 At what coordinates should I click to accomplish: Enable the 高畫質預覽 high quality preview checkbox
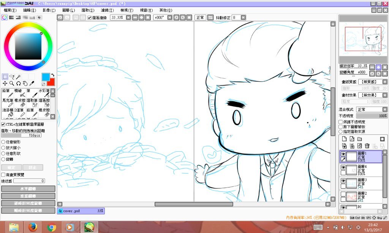coord(3,175)
